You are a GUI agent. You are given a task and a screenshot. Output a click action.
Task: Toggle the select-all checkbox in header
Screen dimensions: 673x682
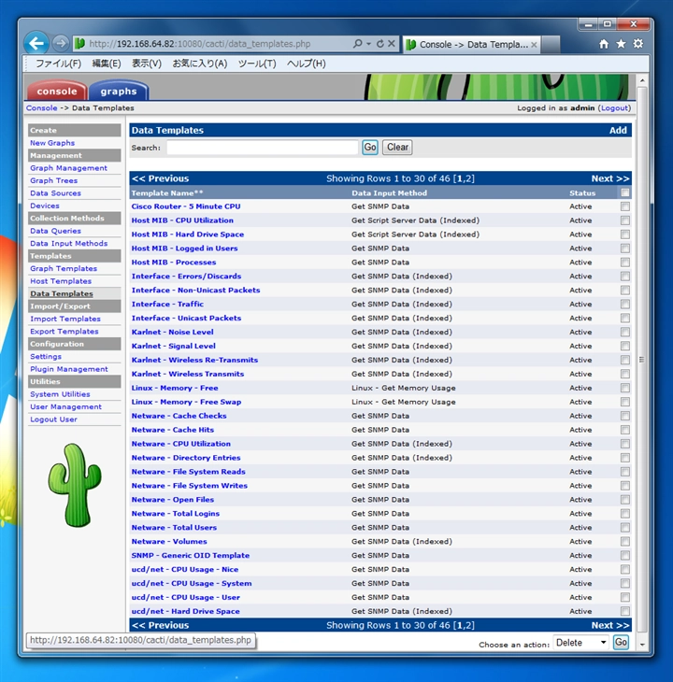(x=625, y=192)
